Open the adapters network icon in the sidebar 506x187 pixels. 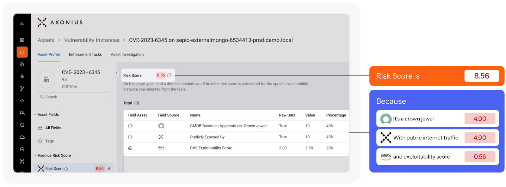(22, 161)
